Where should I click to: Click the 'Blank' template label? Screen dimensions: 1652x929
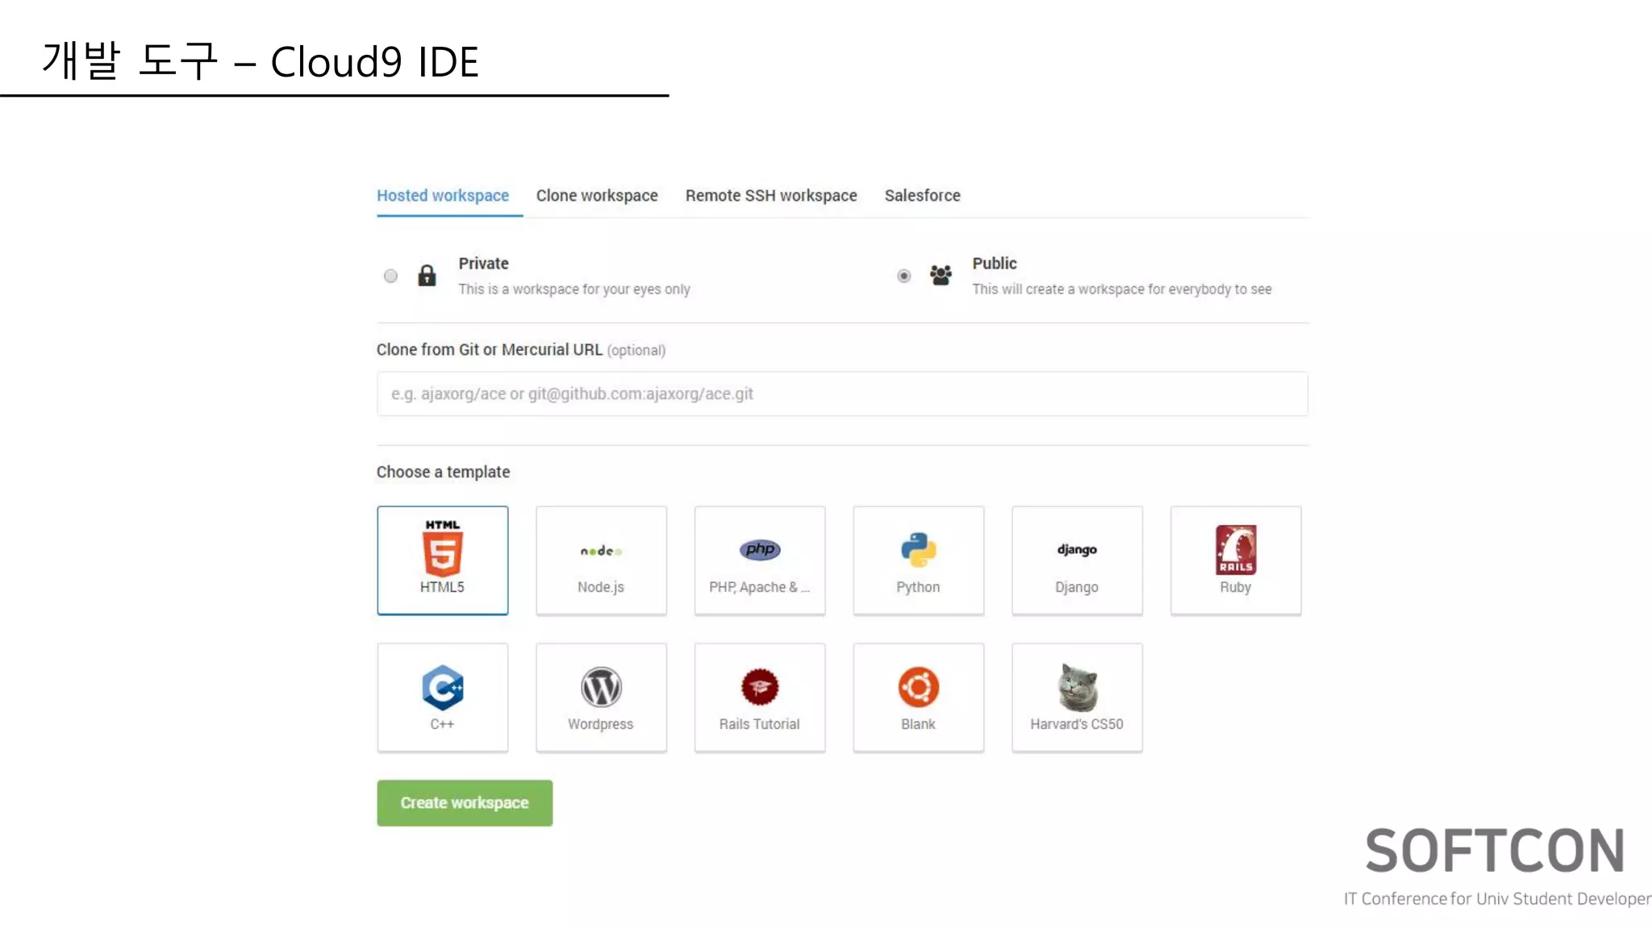tap(918, 724)
